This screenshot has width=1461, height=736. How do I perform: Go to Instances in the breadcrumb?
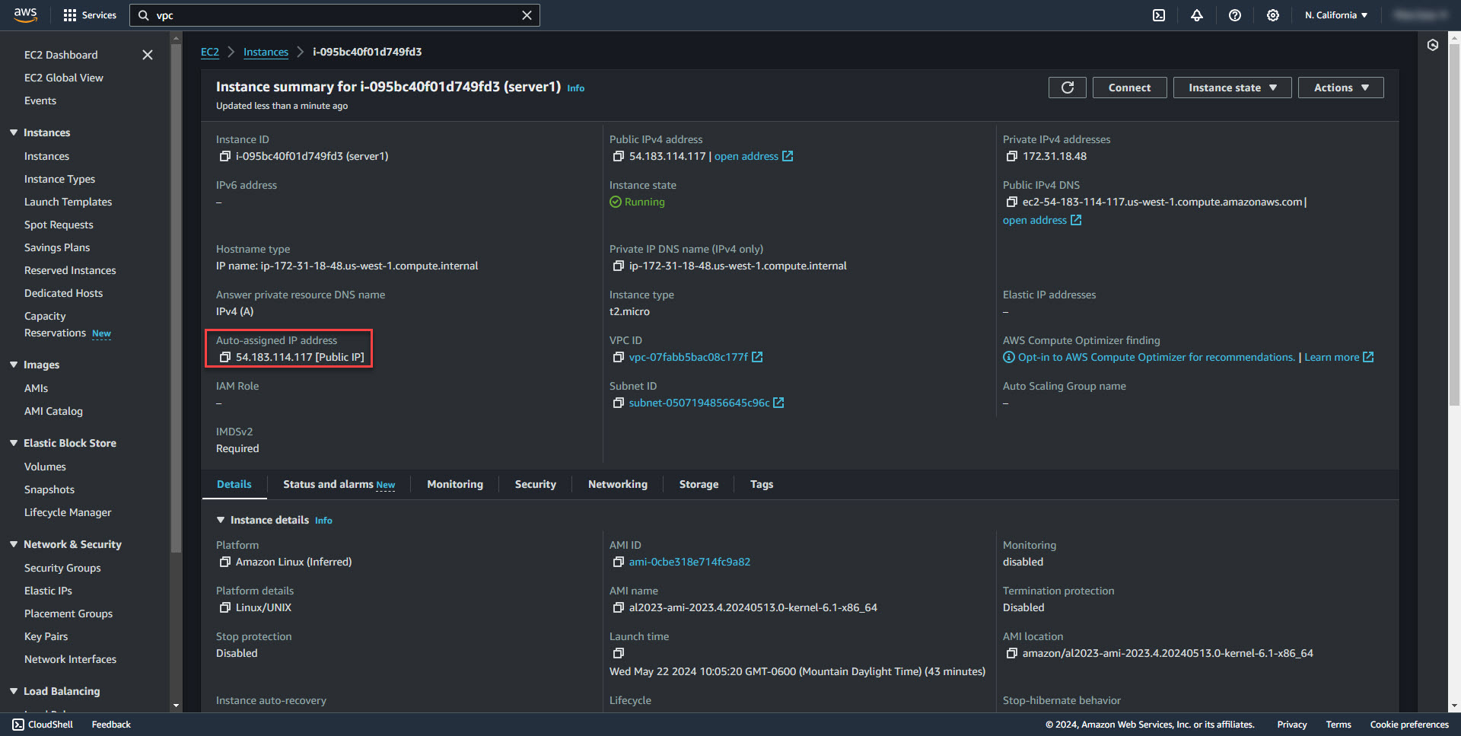pyautogui.click(x=266, y=52)
